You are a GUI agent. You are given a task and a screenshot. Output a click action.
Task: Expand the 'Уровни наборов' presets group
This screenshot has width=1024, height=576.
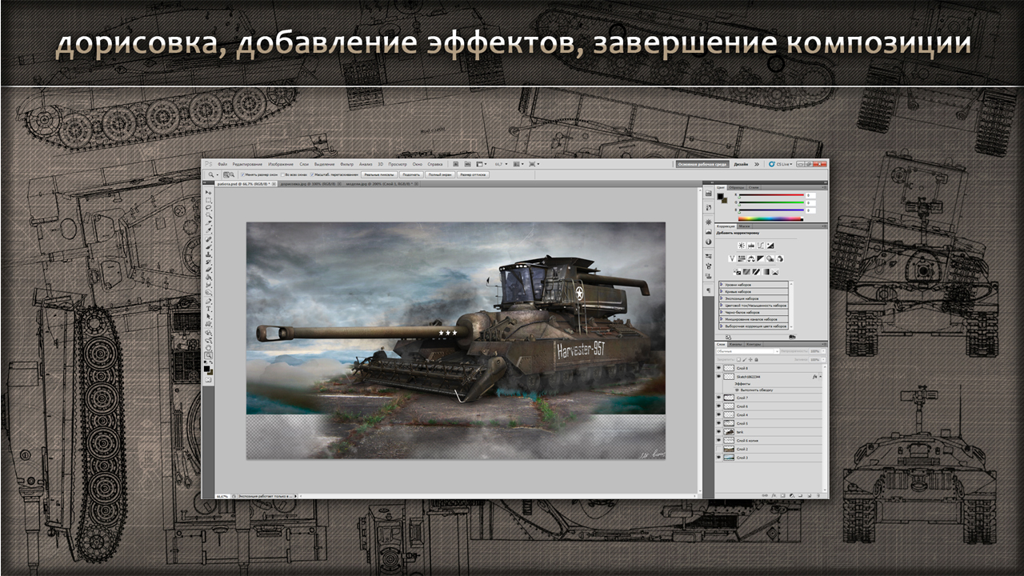click(x=722, y=284)
